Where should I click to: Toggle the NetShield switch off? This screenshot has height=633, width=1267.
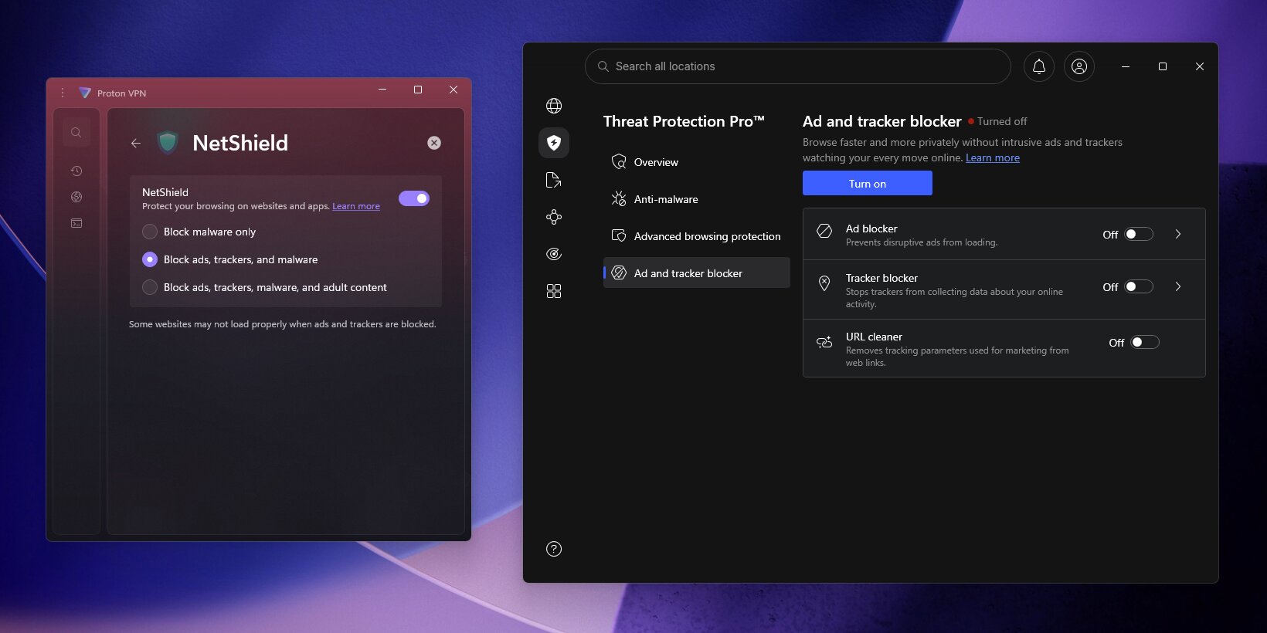tap(414, 198)
